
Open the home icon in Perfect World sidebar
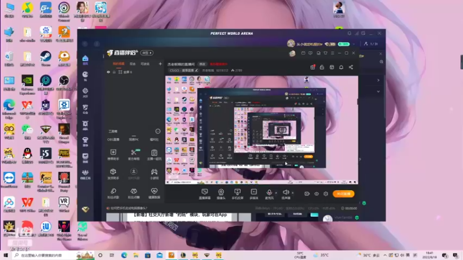85,60
